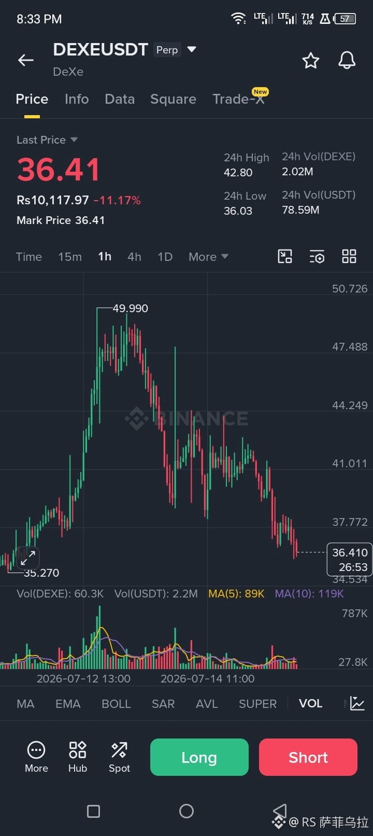This screenshot has height=836, width=373.
Task: Enable SUPER indicator
Action: point(257,704)
